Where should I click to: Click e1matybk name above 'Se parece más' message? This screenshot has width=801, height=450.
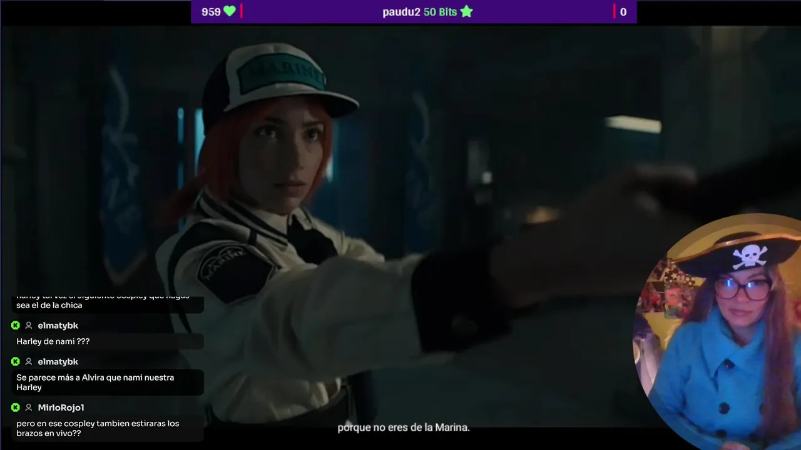coord(58,362)
